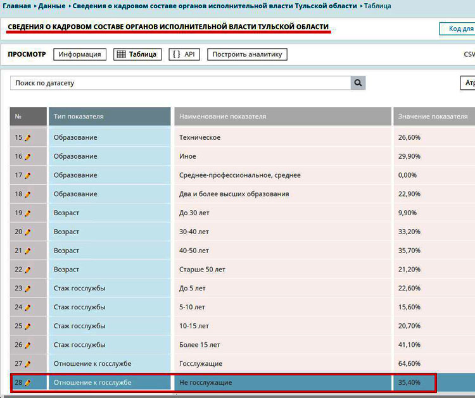Open the Данные breadcrumb link
The image size is (475, 398).
[x=51, y=6]
